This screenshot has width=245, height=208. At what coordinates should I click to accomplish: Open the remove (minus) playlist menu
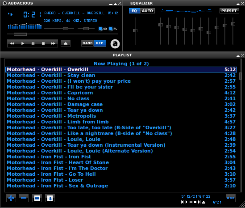[x=24, y=198]
